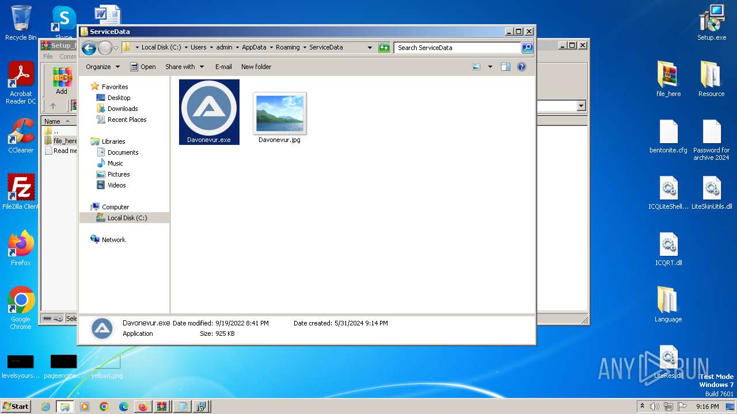The height and width of the screenshot is (414, 737).
Task: Select the Resource folder on desktop
Action: 712,79
